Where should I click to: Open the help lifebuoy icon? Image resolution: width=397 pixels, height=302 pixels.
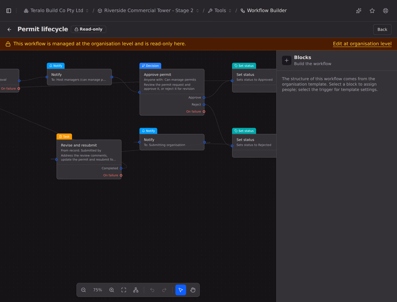point(386,11)
